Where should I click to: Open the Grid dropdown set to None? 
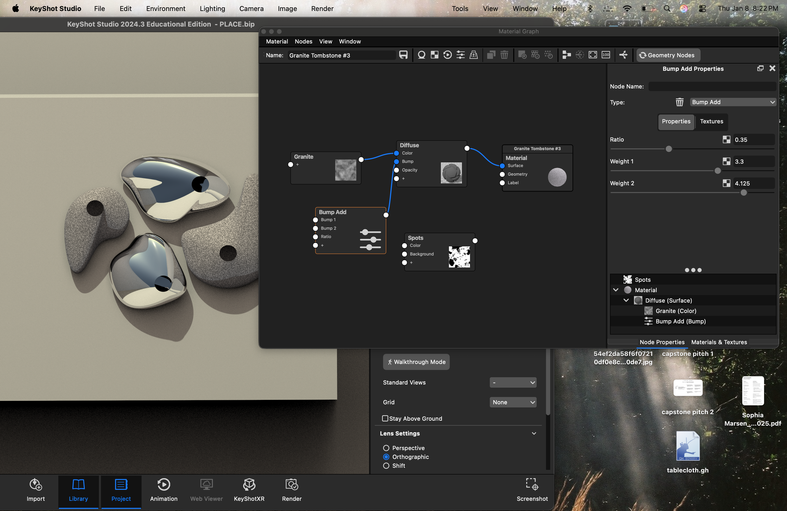pyautogui.click(x=513, y=402)
